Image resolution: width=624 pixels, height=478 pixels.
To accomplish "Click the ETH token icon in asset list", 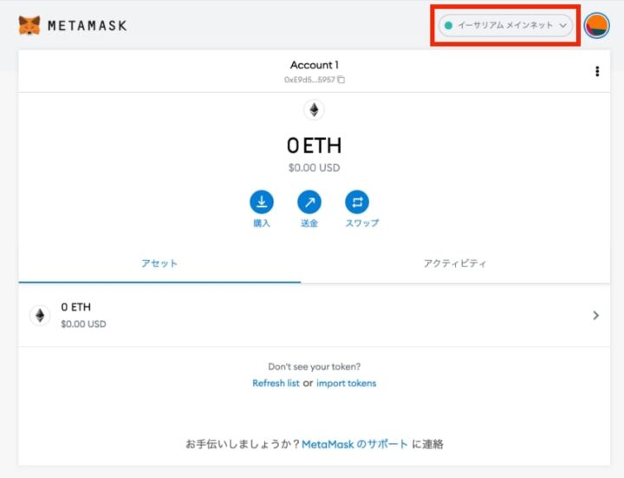I will [40, 315].
